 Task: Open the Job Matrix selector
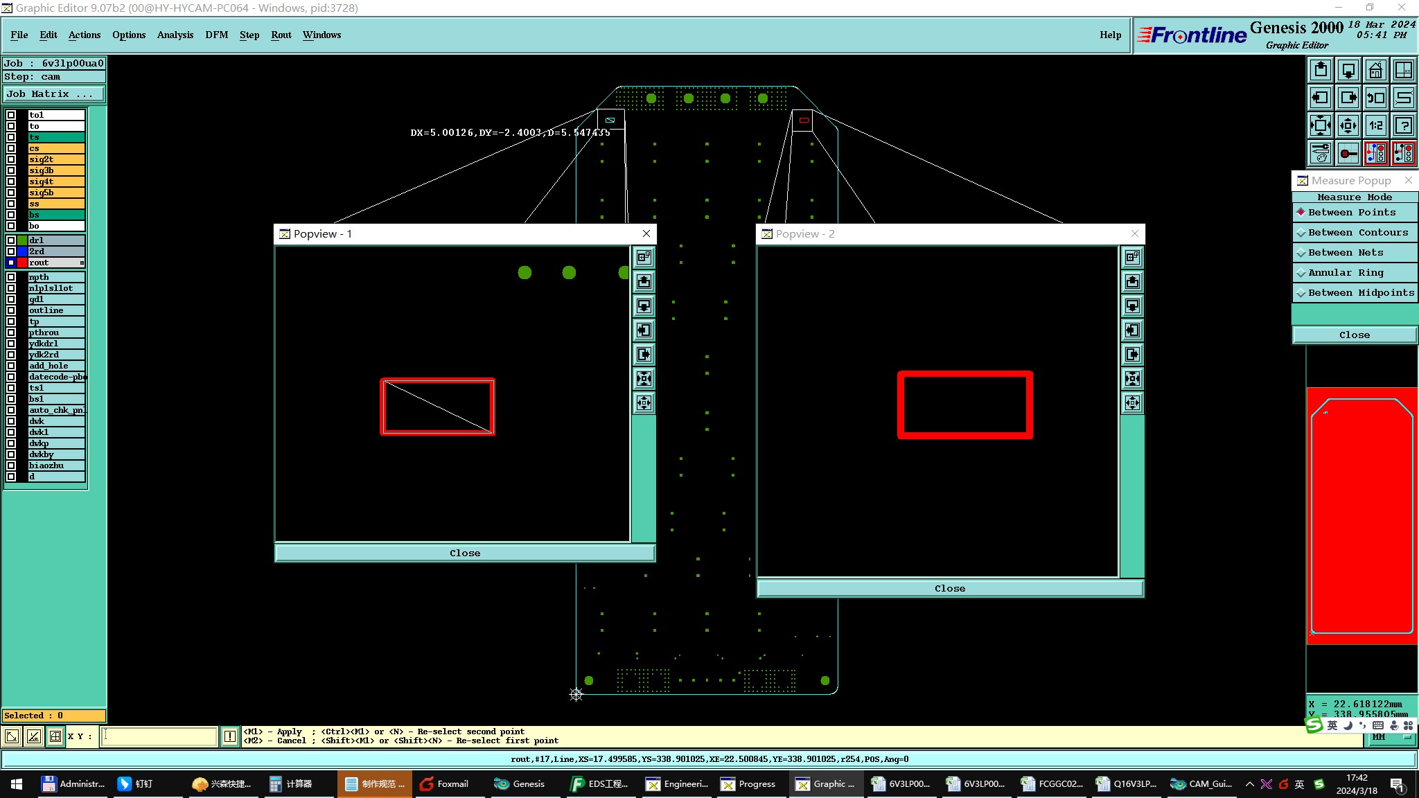(x=54, y=94)
